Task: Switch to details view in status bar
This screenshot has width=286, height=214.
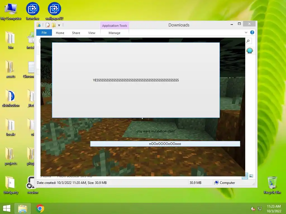Action: (245, 176)
